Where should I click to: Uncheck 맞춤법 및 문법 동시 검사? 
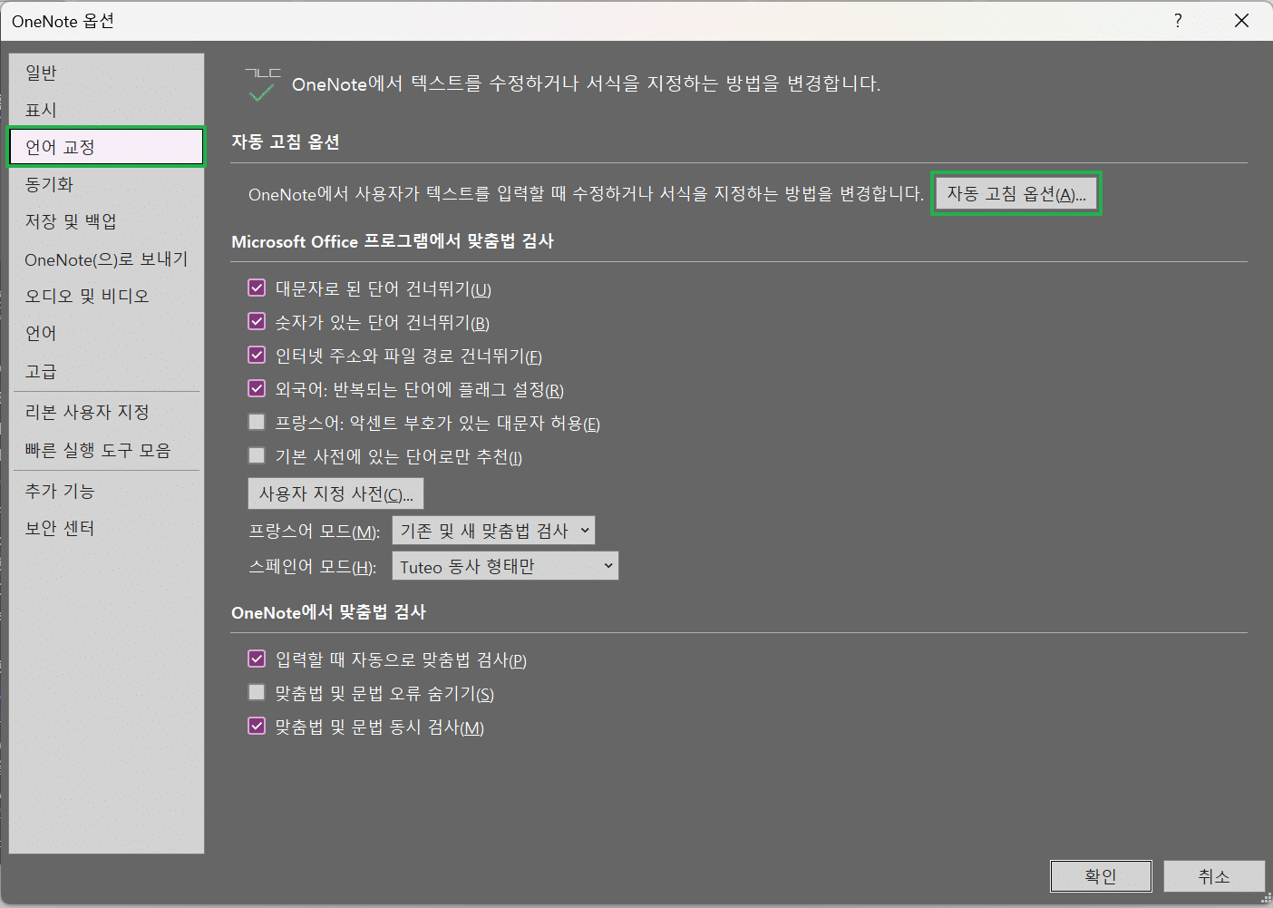pos(257,726)
